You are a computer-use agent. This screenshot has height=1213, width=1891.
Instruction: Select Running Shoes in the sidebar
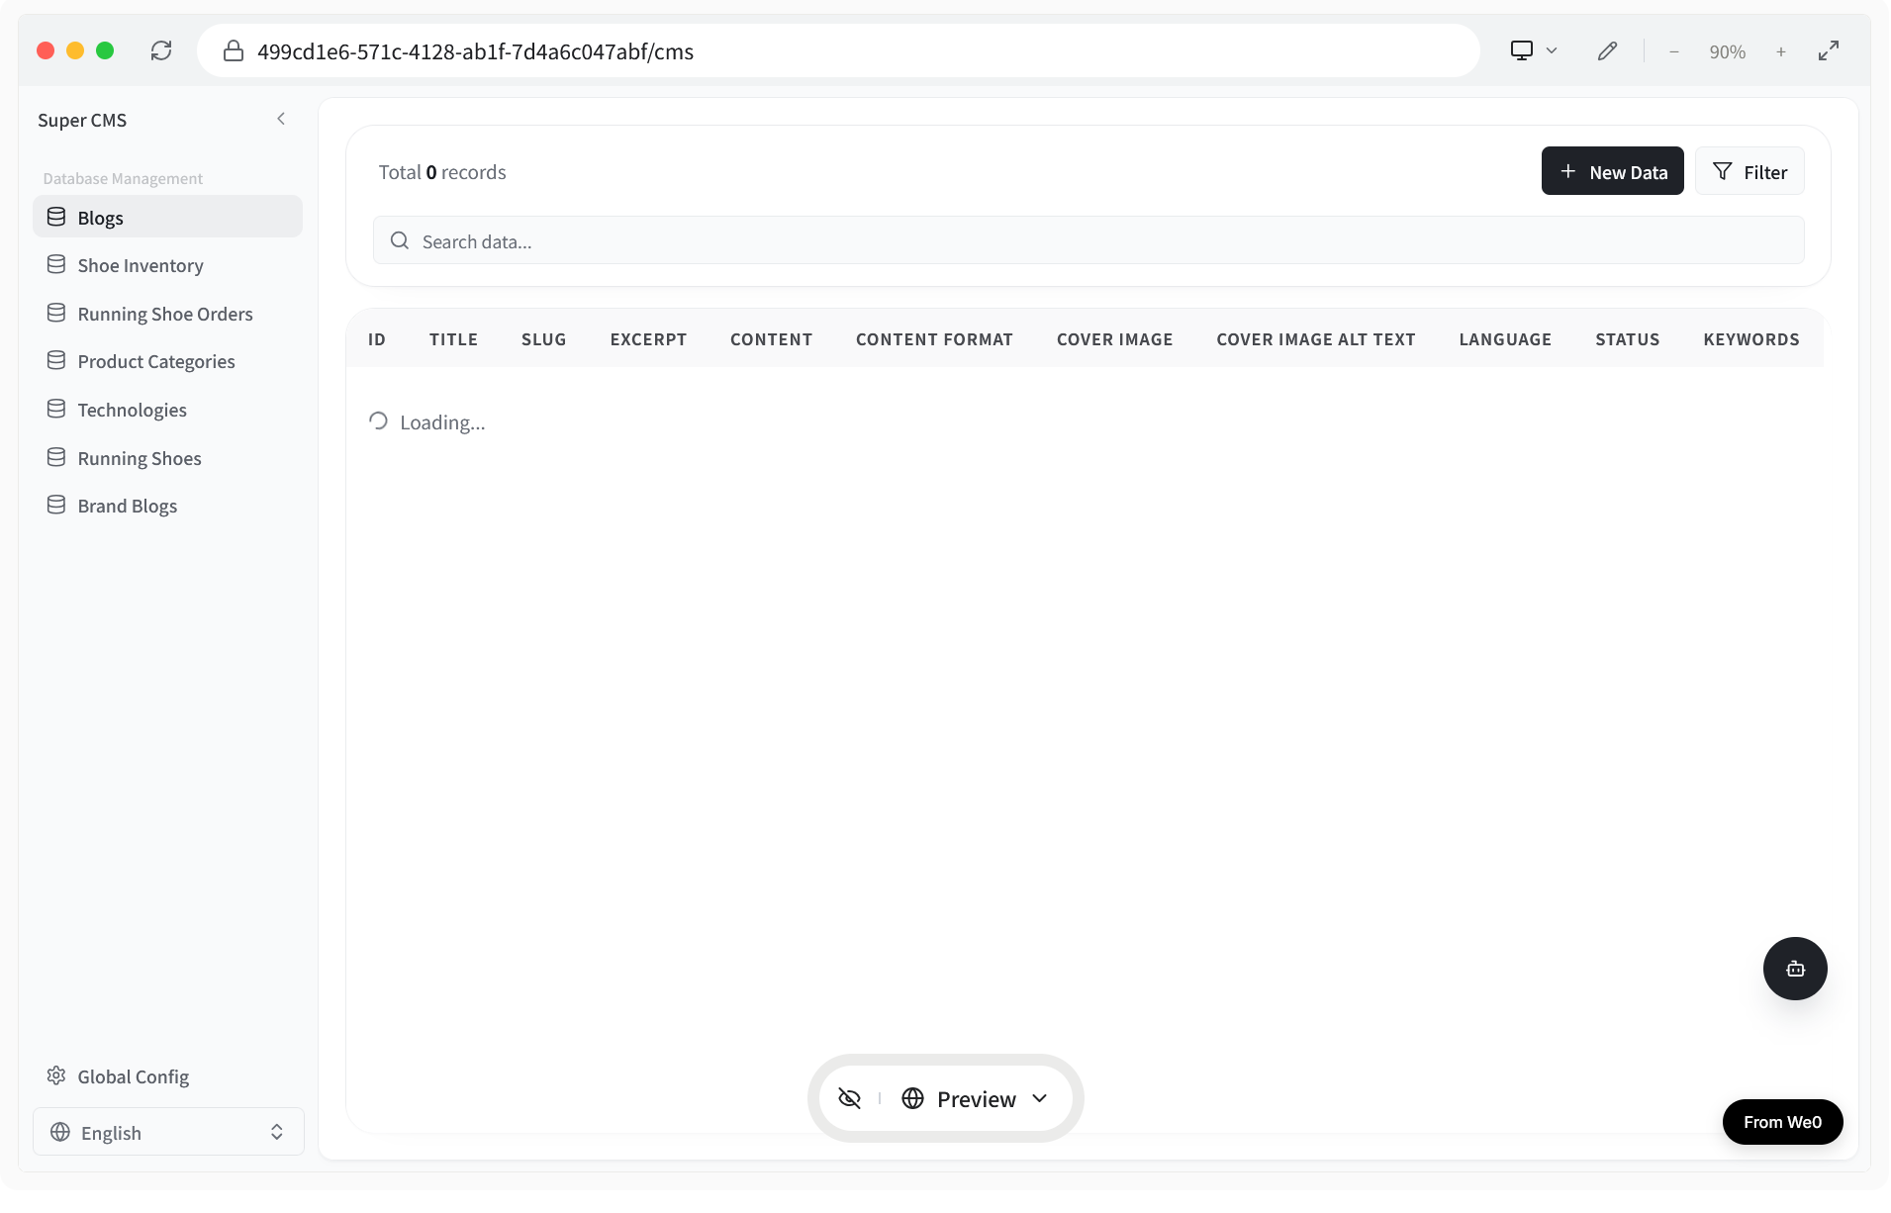pyautogui.click(x=167, y=458)
